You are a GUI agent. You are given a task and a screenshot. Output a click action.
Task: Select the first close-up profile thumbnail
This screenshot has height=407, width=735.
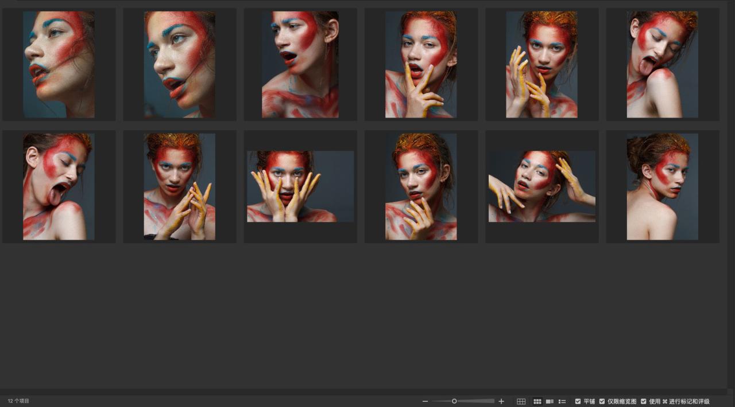59,64
